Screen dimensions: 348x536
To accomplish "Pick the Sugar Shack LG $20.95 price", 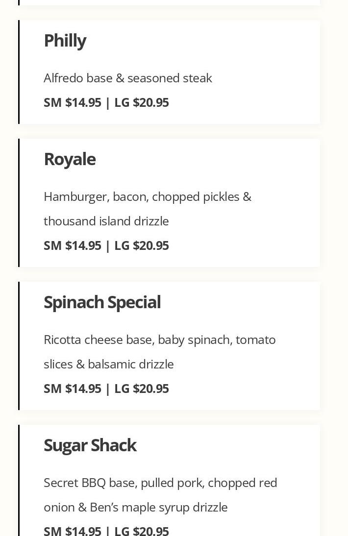I will (142, 531).
